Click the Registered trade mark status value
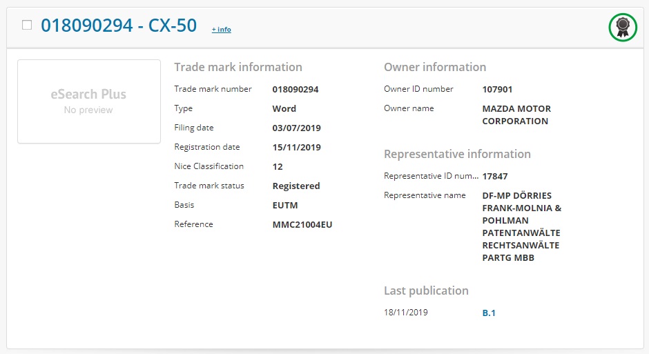Screen dimensions: 649x354 (296, 186)
